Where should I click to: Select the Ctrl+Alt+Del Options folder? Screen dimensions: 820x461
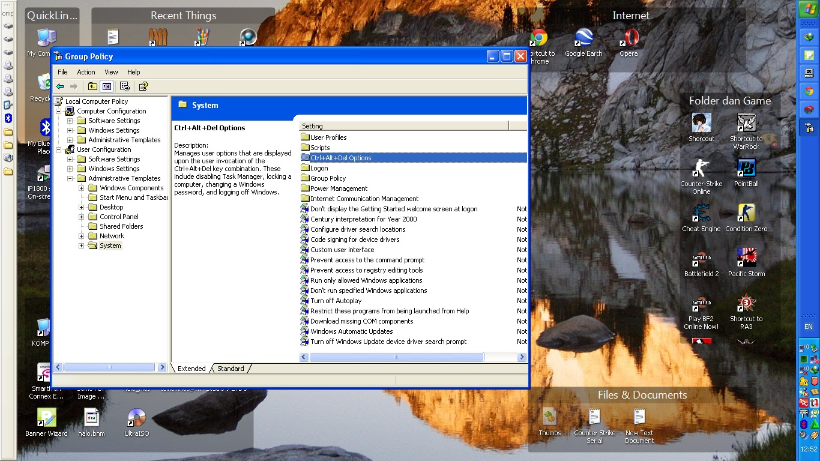click(340, 158)
